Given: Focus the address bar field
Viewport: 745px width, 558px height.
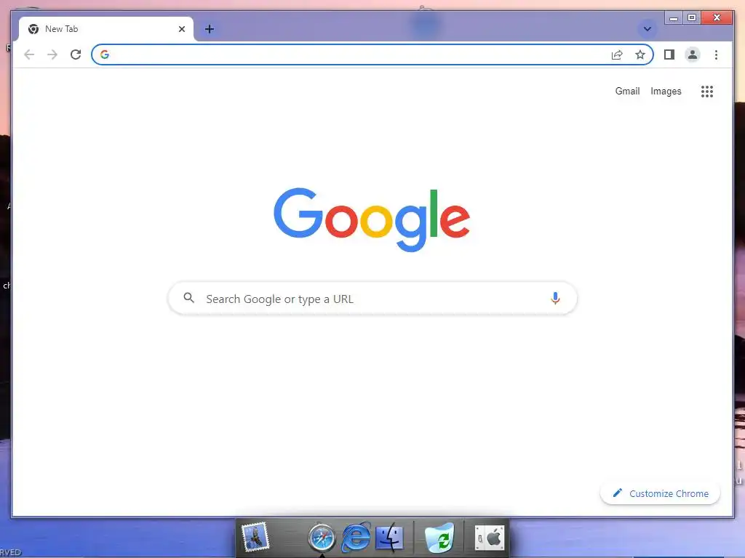Looking at the screenshot, I should (372, 54).
